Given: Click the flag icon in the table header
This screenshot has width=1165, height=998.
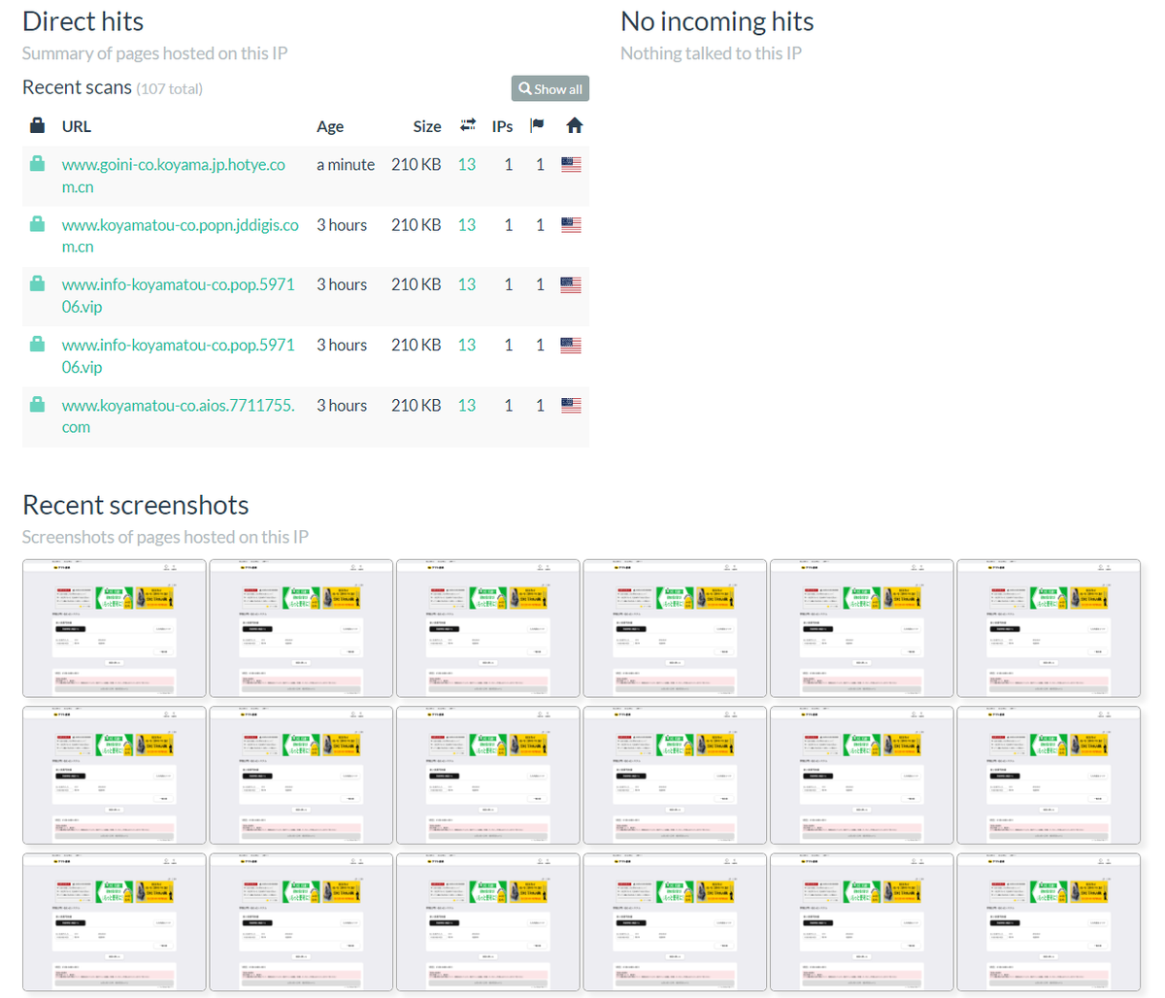Looking at the screenshot, I should click(x=537, y=125).
